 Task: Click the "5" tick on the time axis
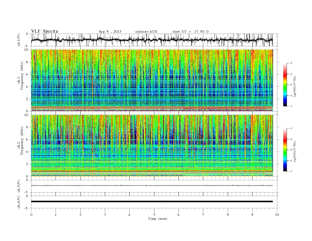point(154,215)
